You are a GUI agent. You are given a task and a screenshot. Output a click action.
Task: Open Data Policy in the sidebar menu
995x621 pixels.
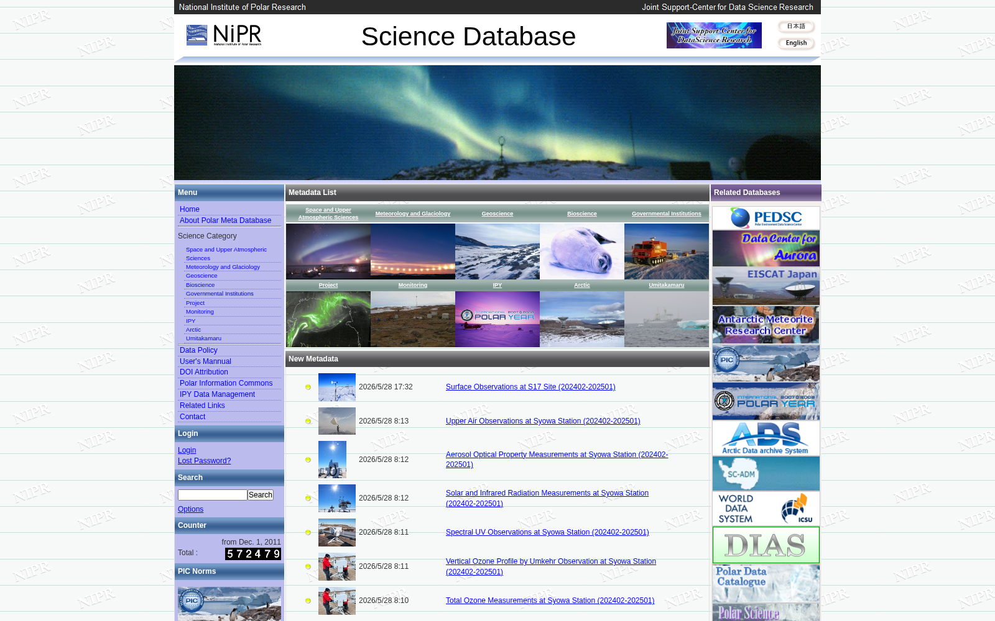198,350
